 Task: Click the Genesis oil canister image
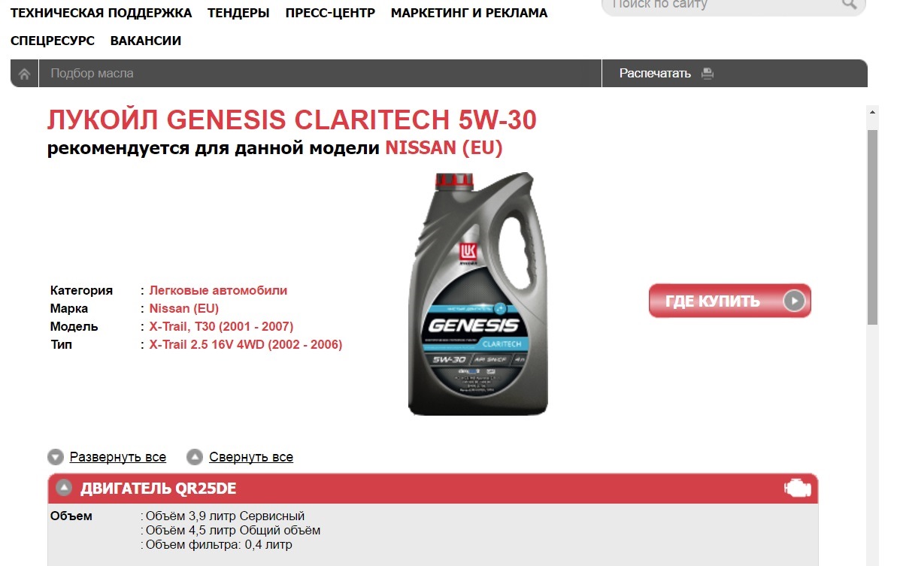coord(478,294)
